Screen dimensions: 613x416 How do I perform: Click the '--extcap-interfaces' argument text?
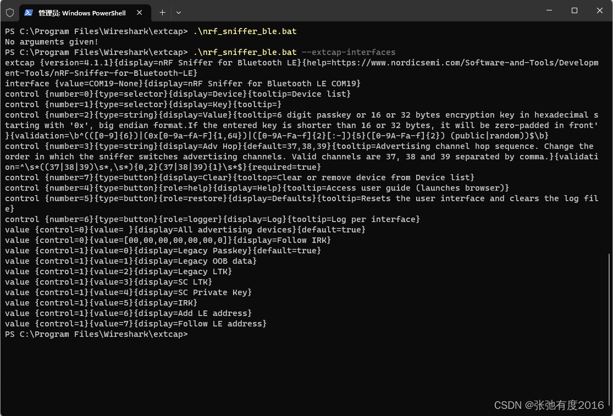click(x=349, y=52)
